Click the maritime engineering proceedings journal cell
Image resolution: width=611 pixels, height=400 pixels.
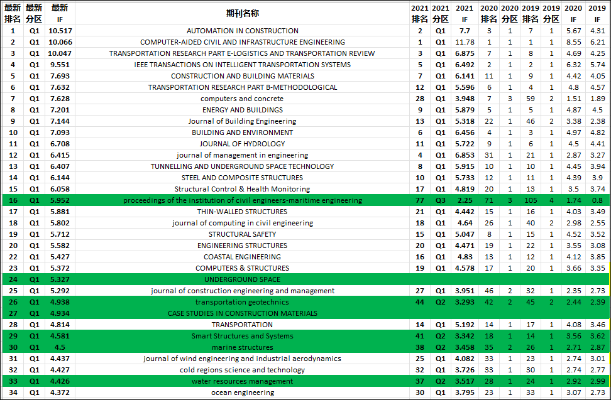point(243,200)
